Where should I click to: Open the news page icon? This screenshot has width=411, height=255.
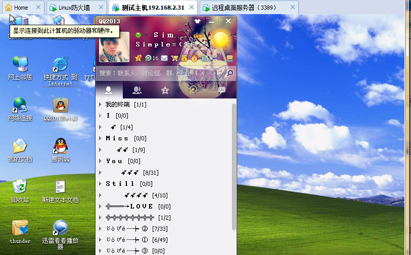205,58
